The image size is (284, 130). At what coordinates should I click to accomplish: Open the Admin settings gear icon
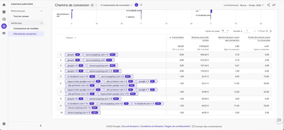(4, 124)
